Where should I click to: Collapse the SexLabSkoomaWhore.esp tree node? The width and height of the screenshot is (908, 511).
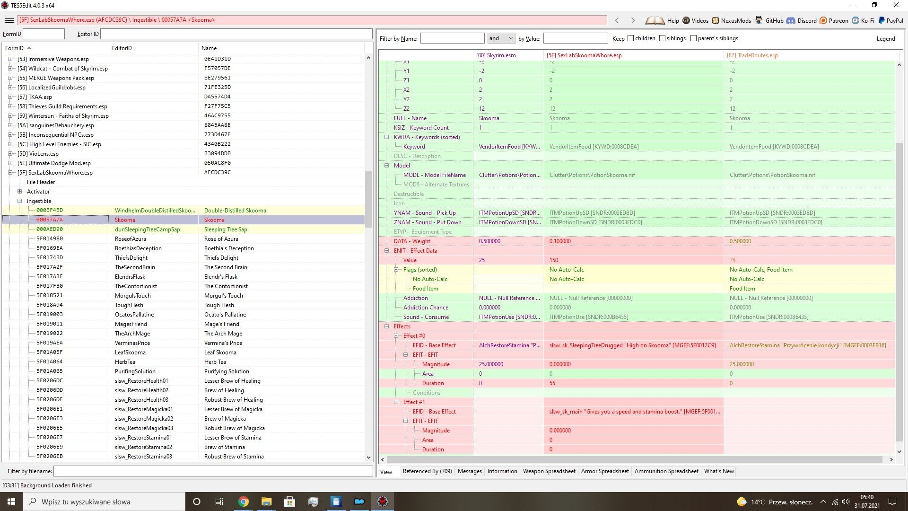[10, 173]
